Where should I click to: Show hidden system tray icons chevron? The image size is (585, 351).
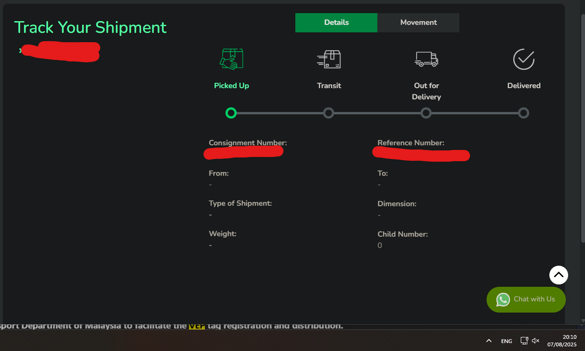(488, 341)
